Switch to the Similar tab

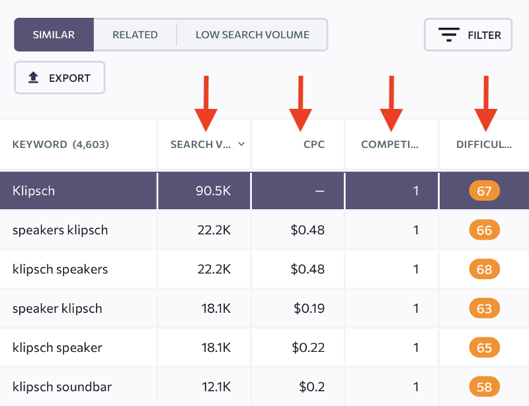(x=54, y=35)
